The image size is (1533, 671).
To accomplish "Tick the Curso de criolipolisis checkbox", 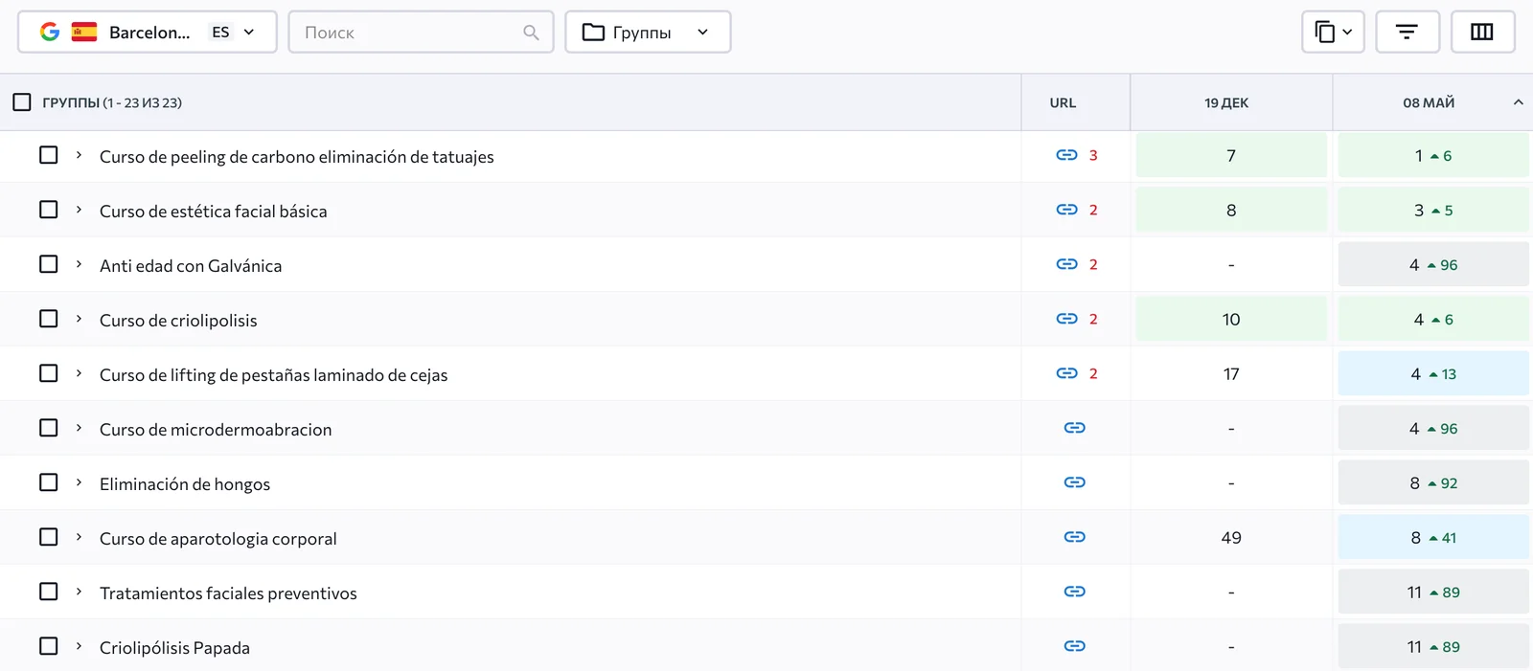I will [49, 319].
